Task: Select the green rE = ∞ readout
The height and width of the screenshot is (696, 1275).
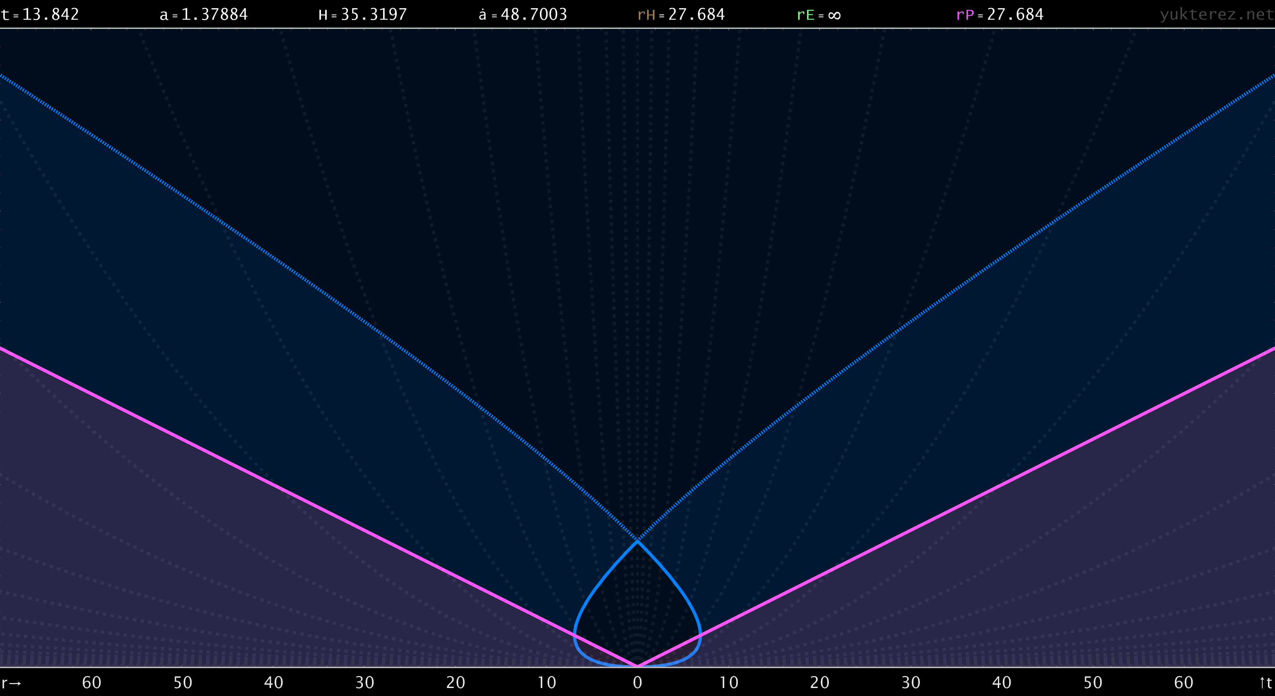Action: pyautogui.click(x=819, y=15)
